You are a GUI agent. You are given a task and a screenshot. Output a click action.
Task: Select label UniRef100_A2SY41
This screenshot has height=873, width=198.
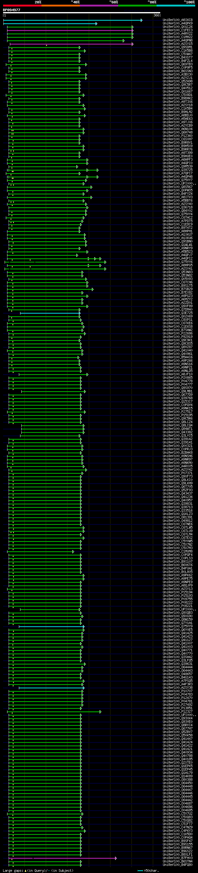click(x=178, y=268)
